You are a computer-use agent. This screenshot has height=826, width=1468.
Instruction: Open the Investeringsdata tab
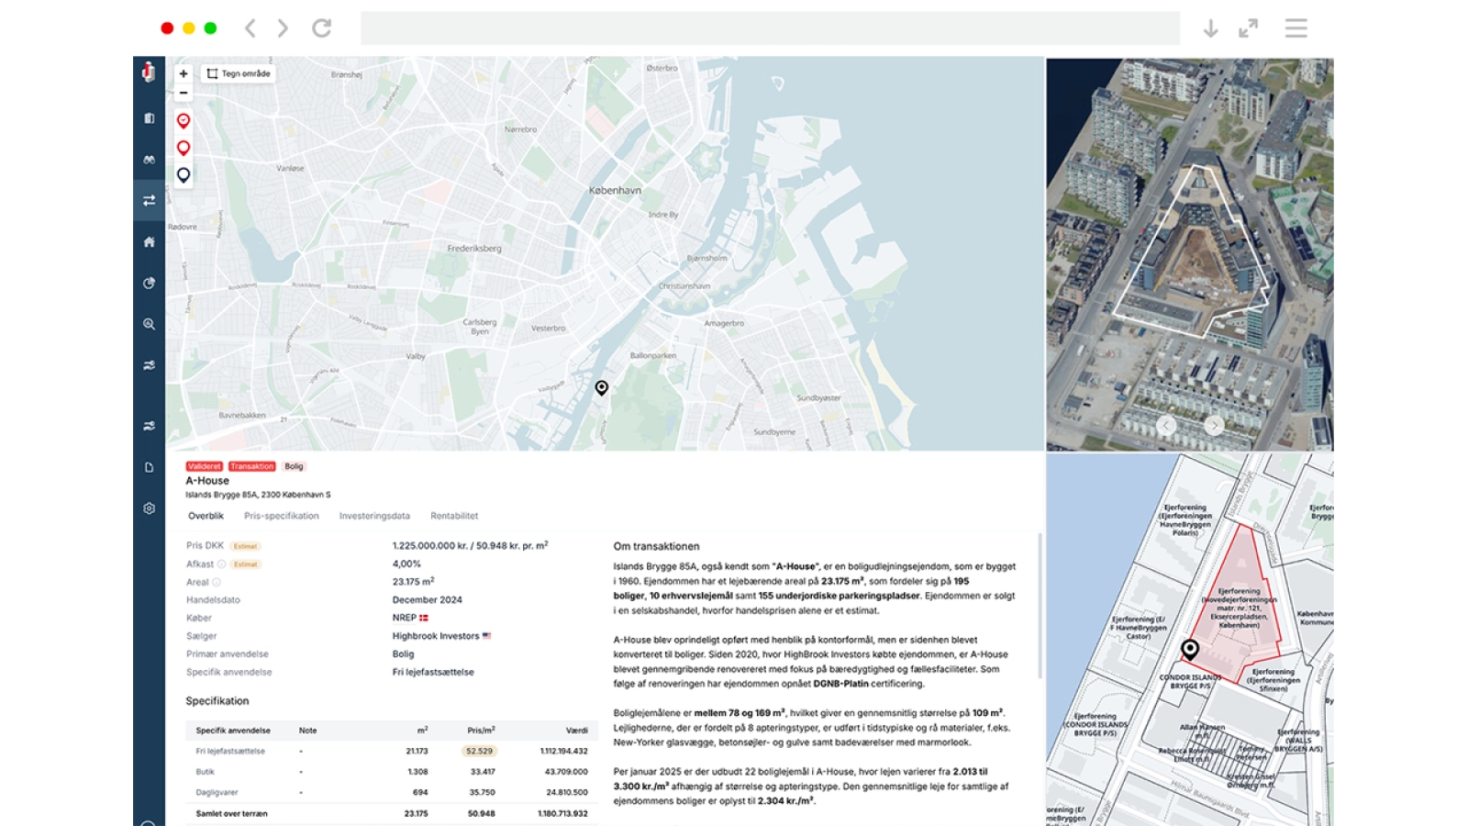(374, 516)
